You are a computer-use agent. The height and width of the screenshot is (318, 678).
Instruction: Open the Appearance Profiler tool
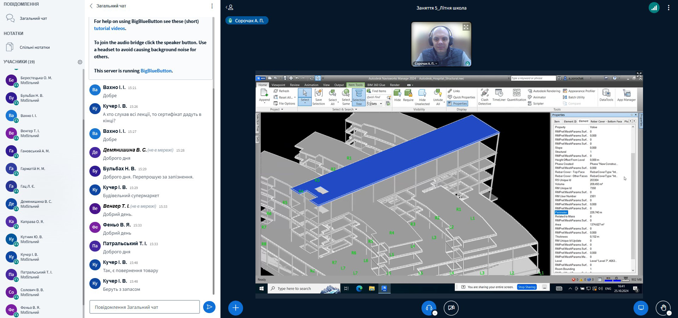(579, 91)
